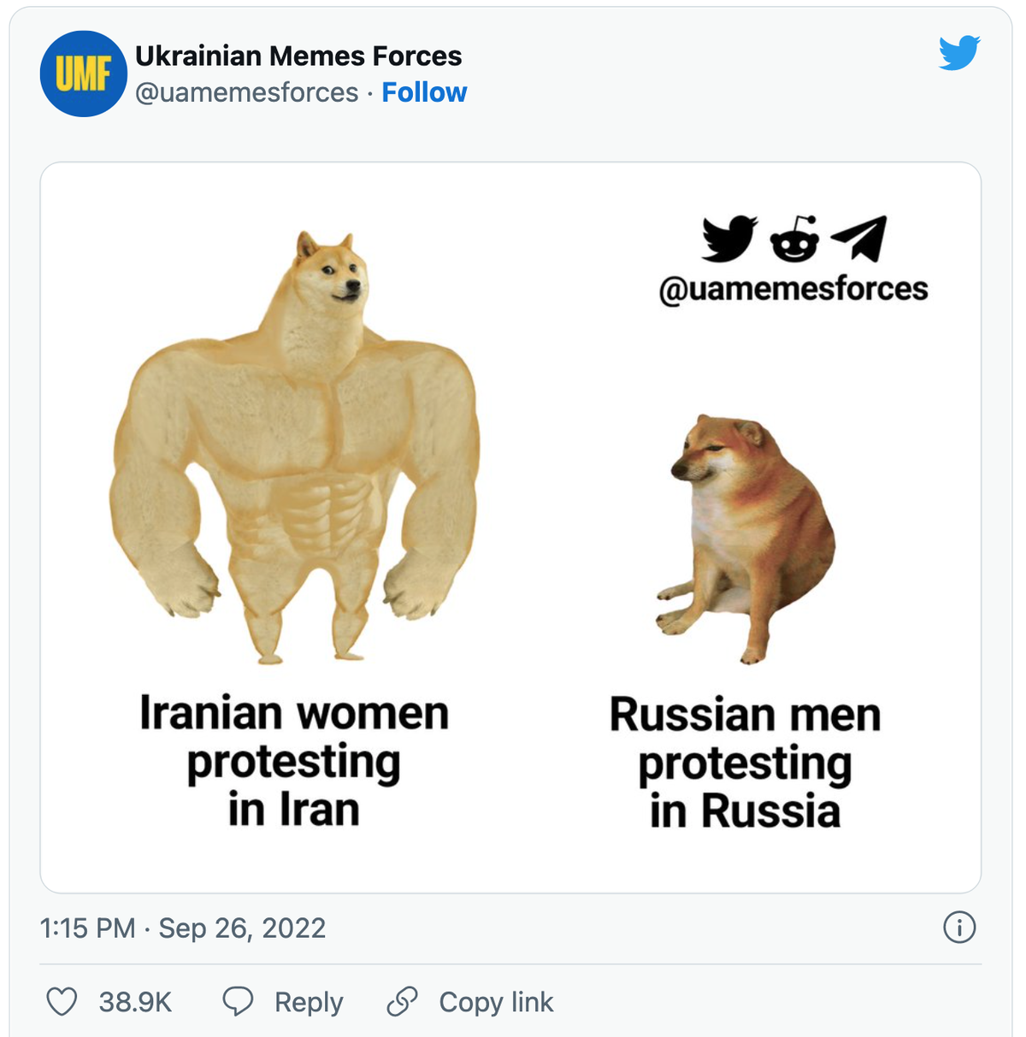Click the Reply text button
This screenshot has width=1026, height=1037.
(309, 1002)
